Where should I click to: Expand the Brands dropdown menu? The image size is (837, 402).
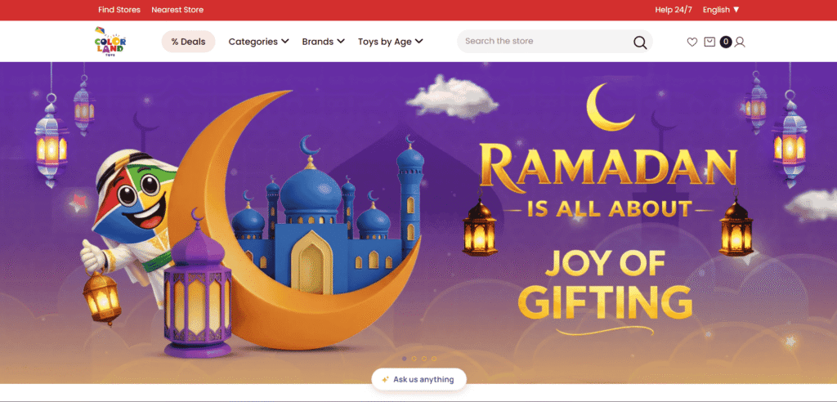[324, 42]
